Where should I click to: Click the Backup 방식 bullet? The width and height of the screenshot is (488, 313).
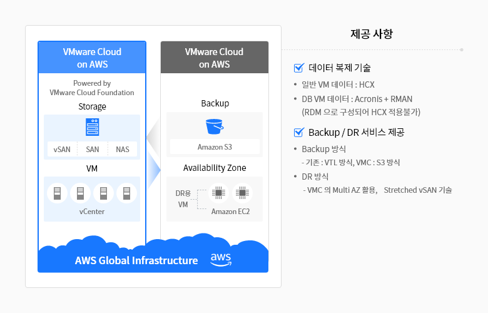(323, 149)
